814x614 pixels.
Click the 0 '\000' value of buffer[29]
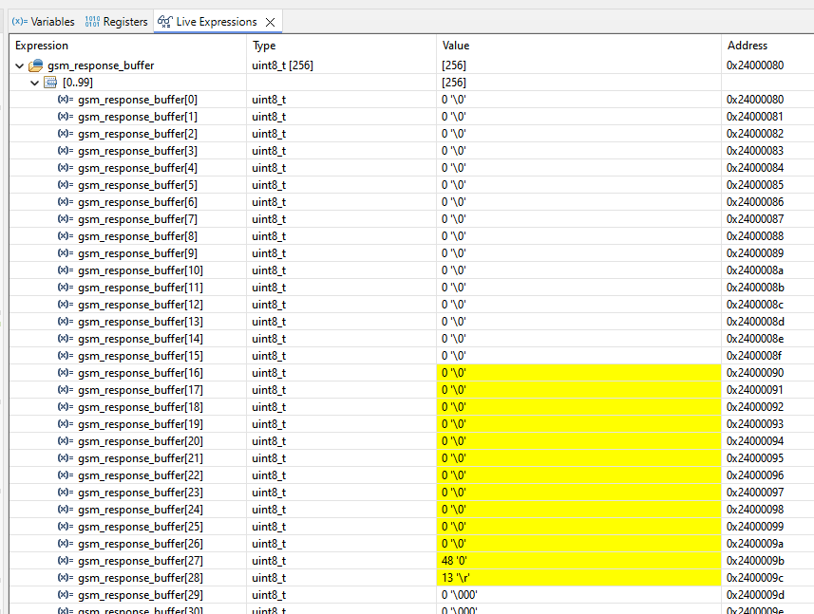(x=460, y=595)
